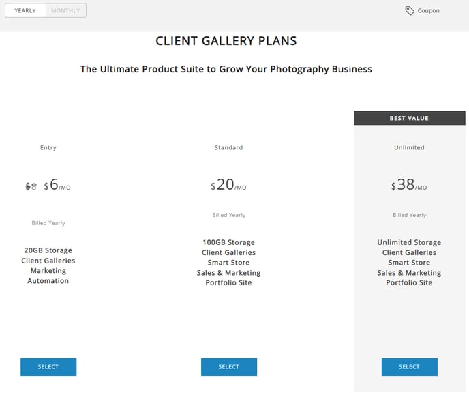Click the crossed-out $8 price

(31, 186)
